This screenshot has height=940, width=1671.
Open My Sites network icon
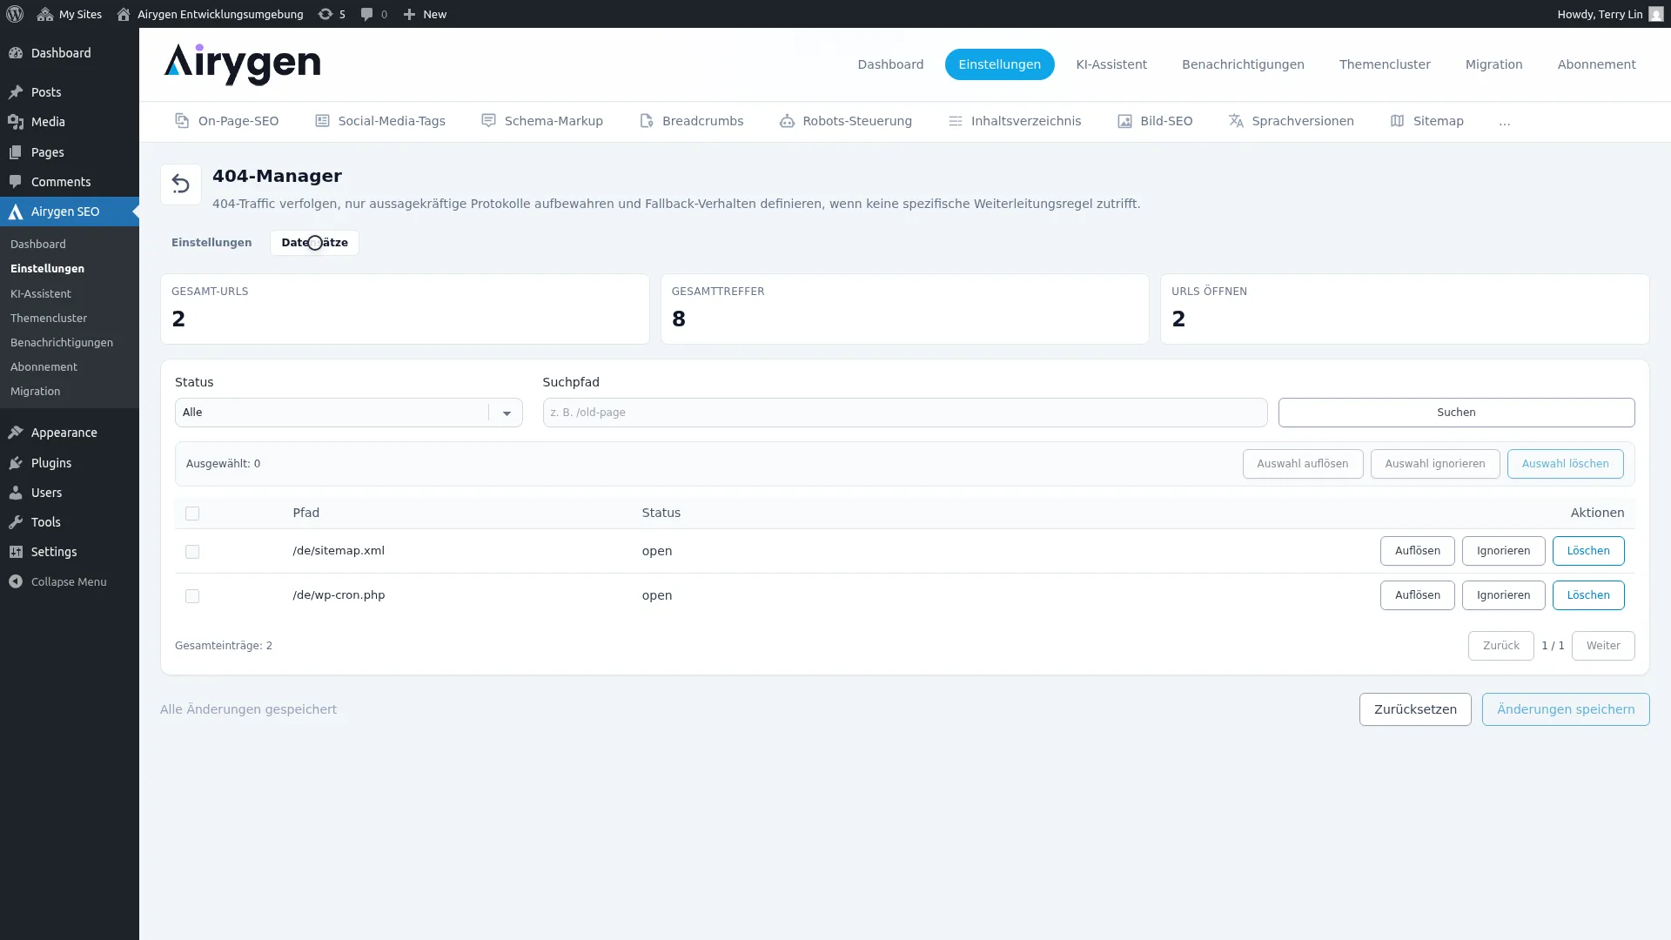pos(45,14)
